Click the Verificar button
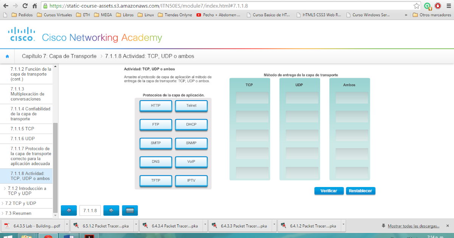454x238 pixels. click(x=328, y=191)
